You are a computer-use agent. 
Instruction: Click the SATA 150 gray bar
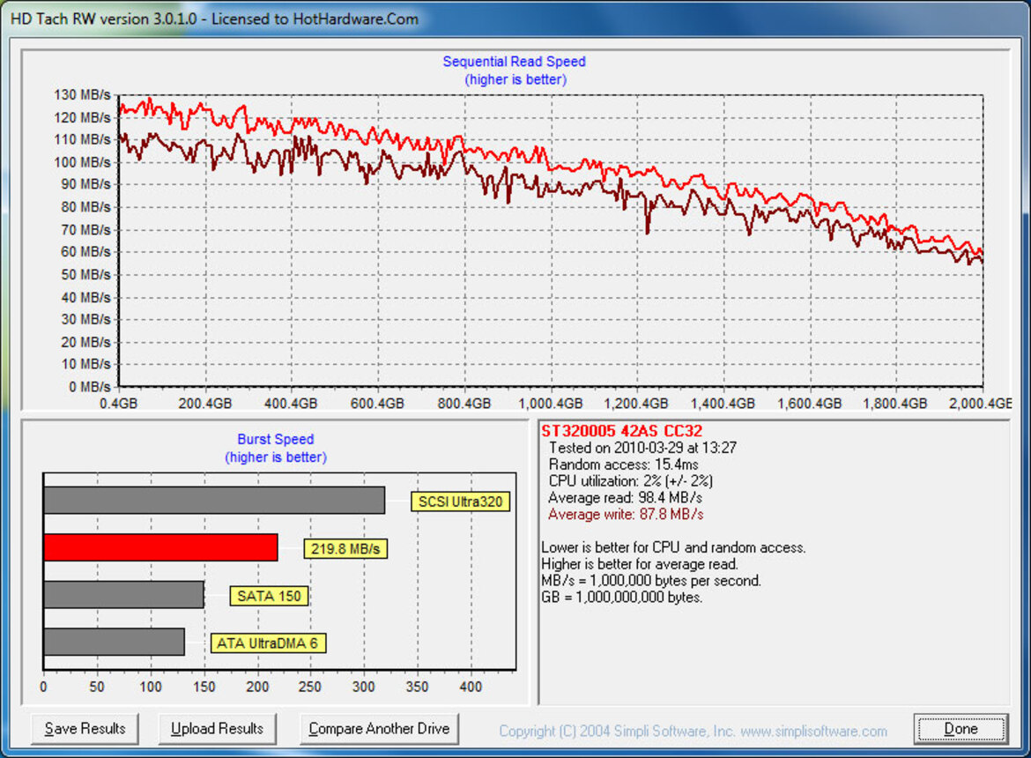pos(123,595)
